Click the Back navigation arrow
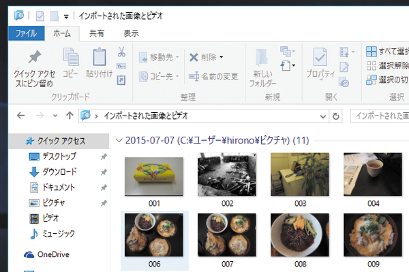This screenshot has width=409, height=272. pos(21,116)
